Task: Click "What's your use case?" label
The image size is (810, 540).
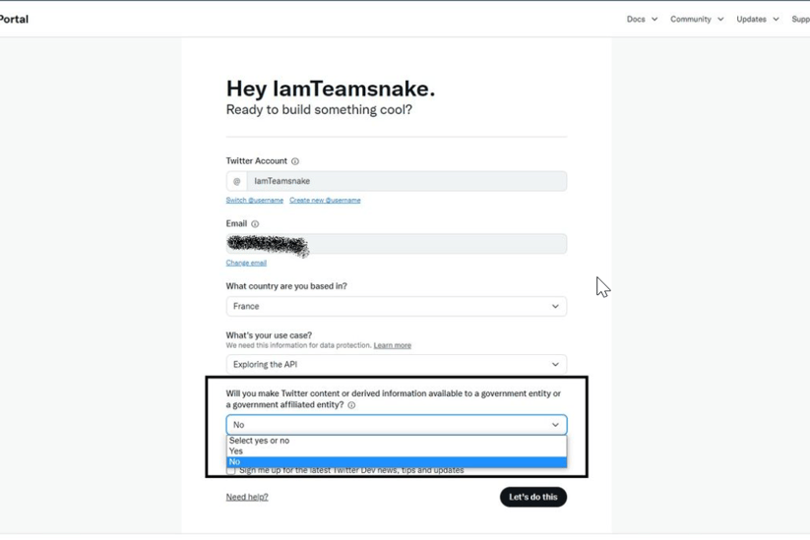Action: click(269, 335)
